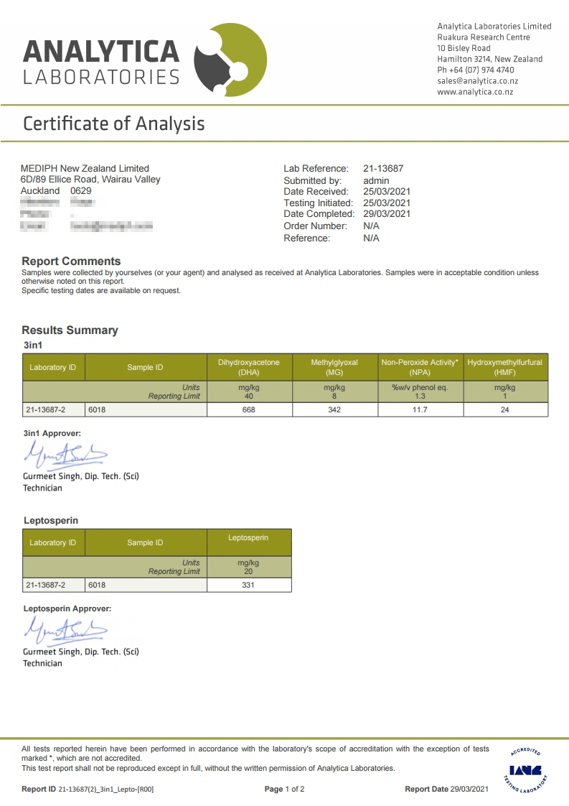The width and height of the screenshot is (569, 806).
Task: Click the Report Comments heading
Action: click(71, 261)
